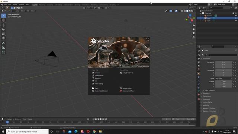The image size is (238, 134).
Task: Switch to wireframe viewport shading
Action: (x=185, y=11)
